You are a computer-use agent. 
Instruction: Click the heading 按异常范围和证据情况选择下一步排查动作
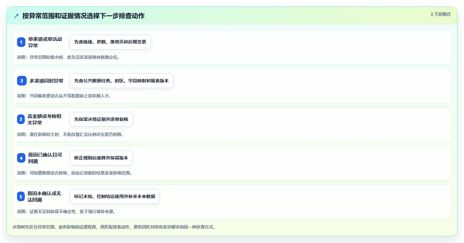click(84, 16)
